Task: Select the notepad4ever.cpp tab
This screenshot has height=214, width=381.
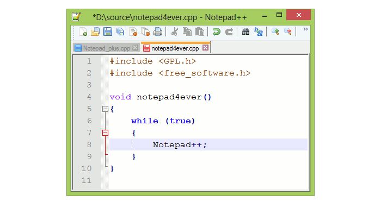Action: coord(175,48)
